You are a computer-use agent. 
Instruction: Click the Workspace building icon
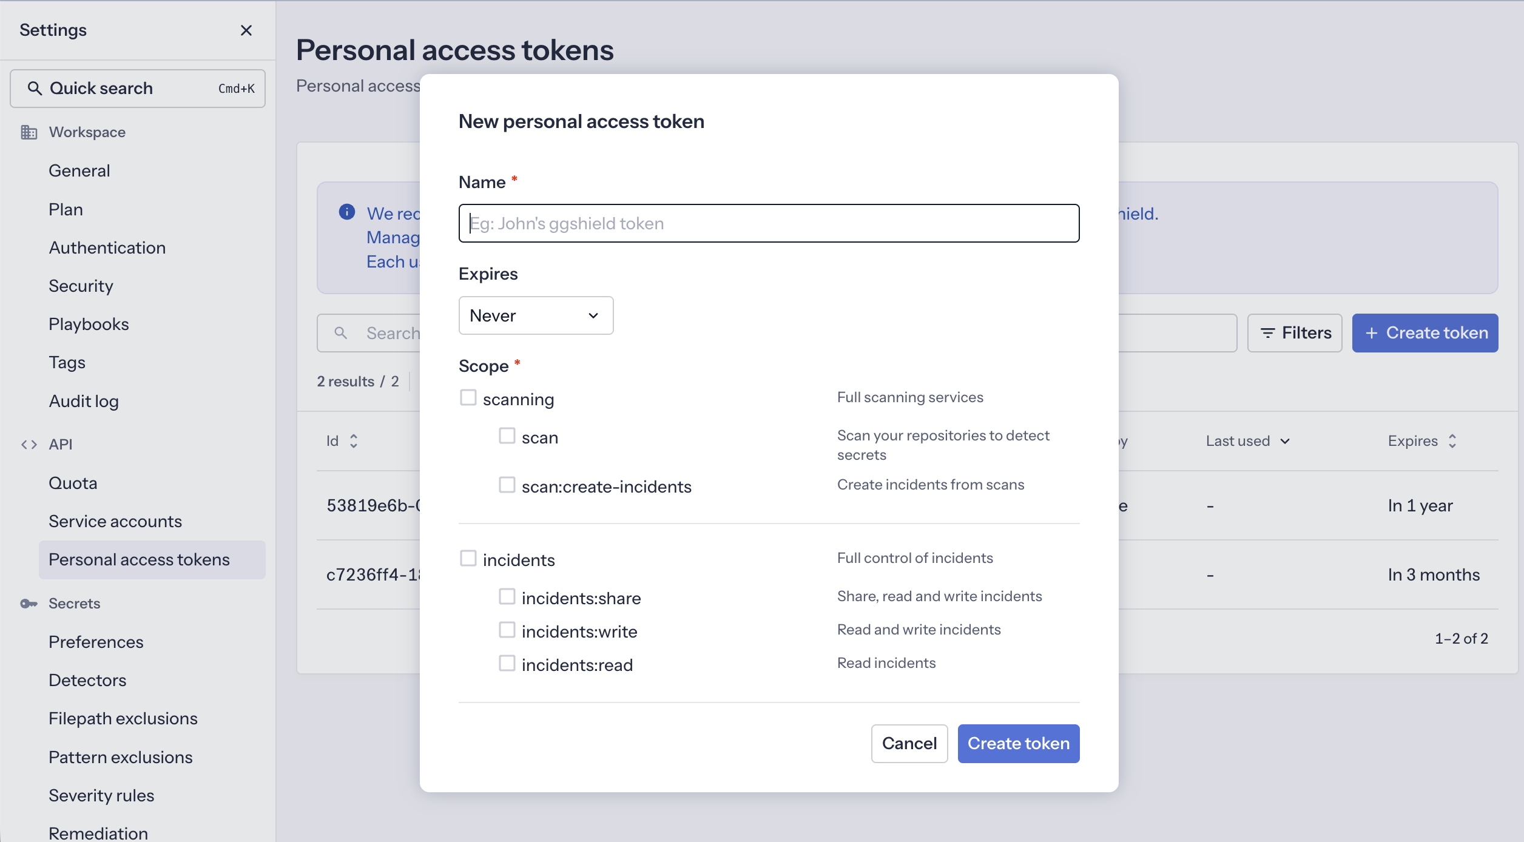point(29,132)
